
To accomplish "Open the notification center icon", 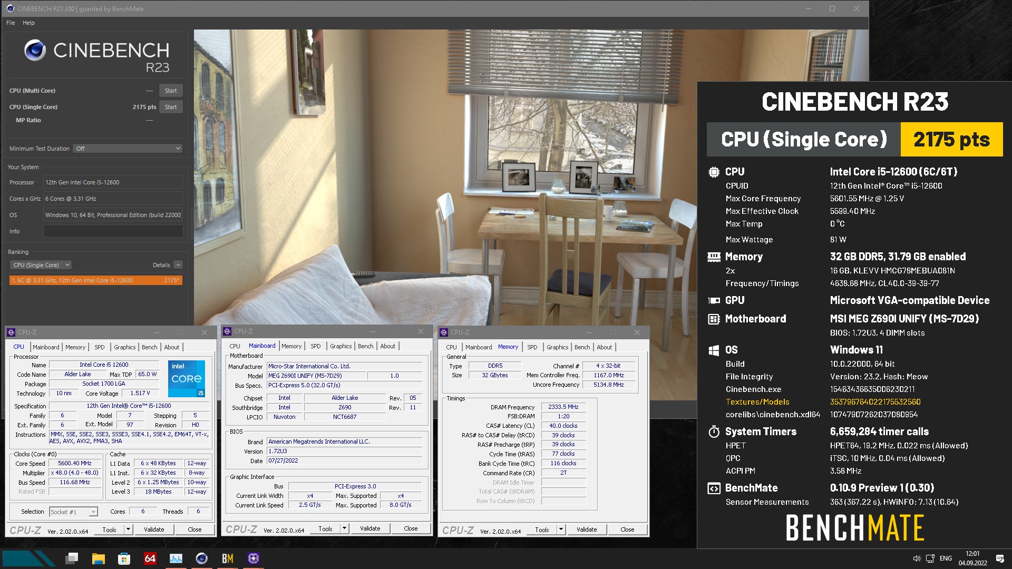I will pos(999,558).
